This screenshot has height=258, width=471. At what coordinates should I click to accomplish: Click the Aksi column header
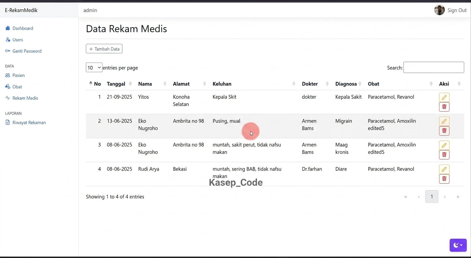point(450,84)
